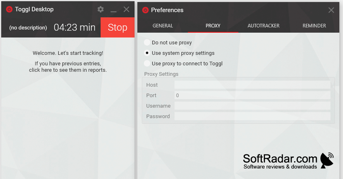The height and width of the screenshot is (179, 343).
Task: Focus the proxy Password field
Action: pyautogui.click(x=253, y=116)
